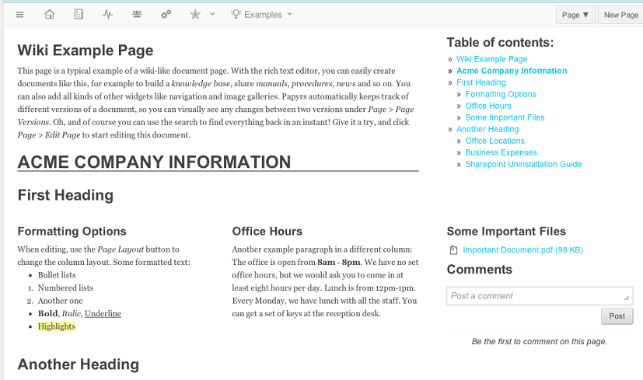Click the Comments heading

pos(480,270)
